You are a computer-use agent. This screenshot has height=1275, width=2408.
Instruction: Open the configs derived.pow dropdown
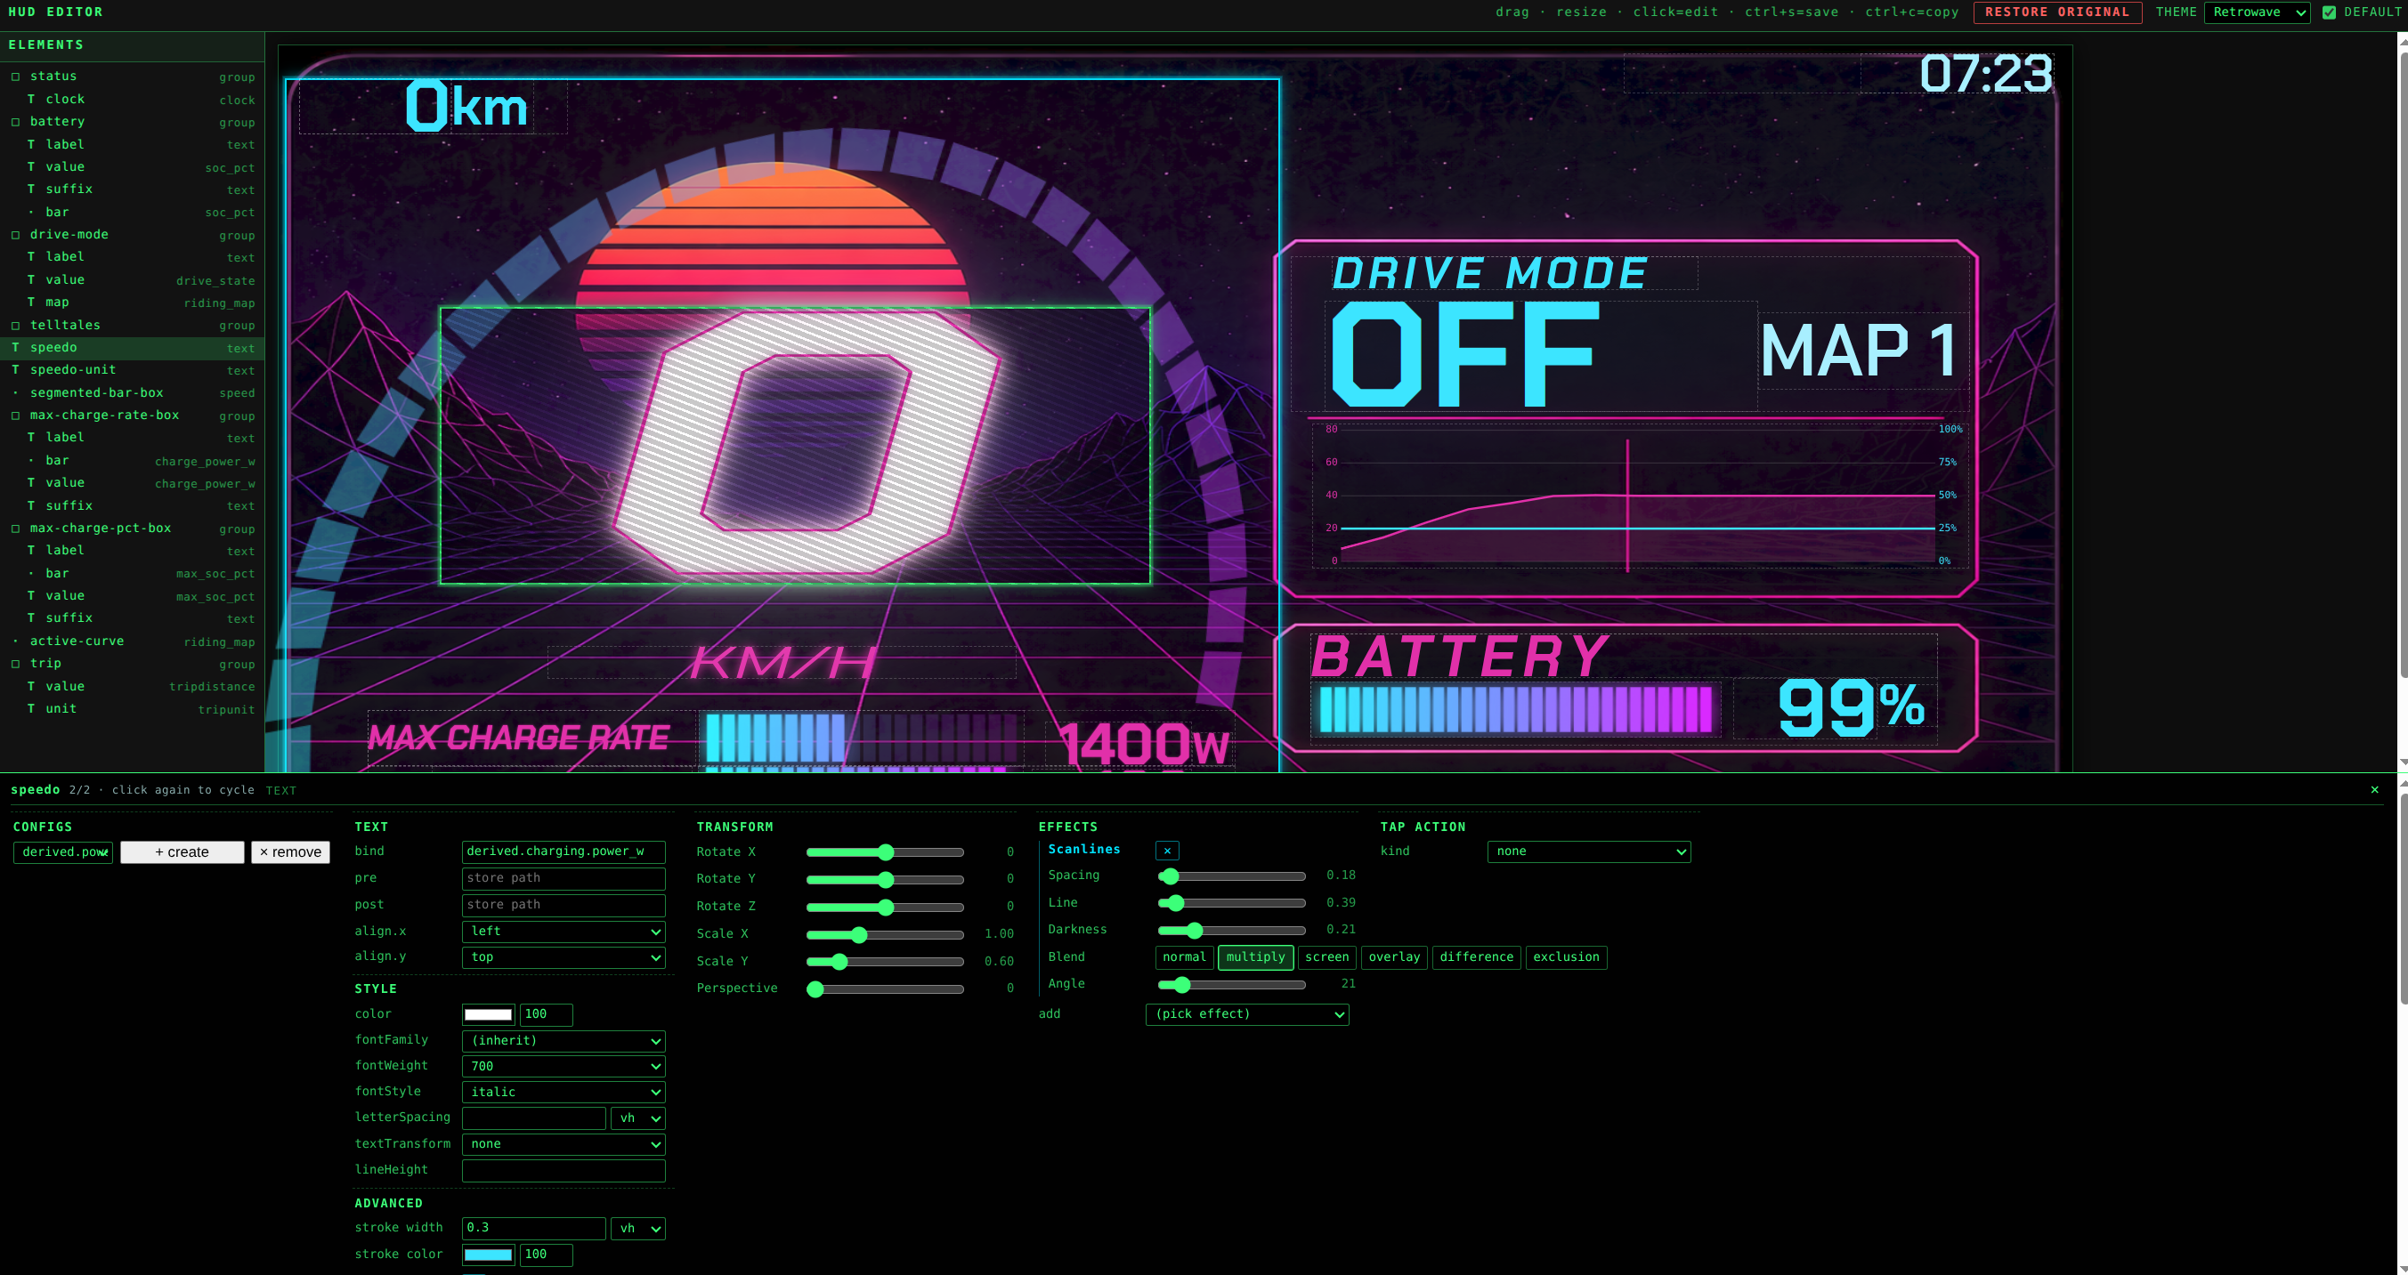[62, 851]
